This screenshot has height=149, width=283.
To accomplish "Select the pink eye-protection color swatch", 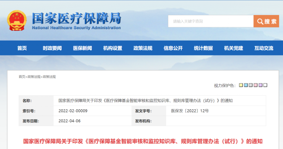I will 256,85.
